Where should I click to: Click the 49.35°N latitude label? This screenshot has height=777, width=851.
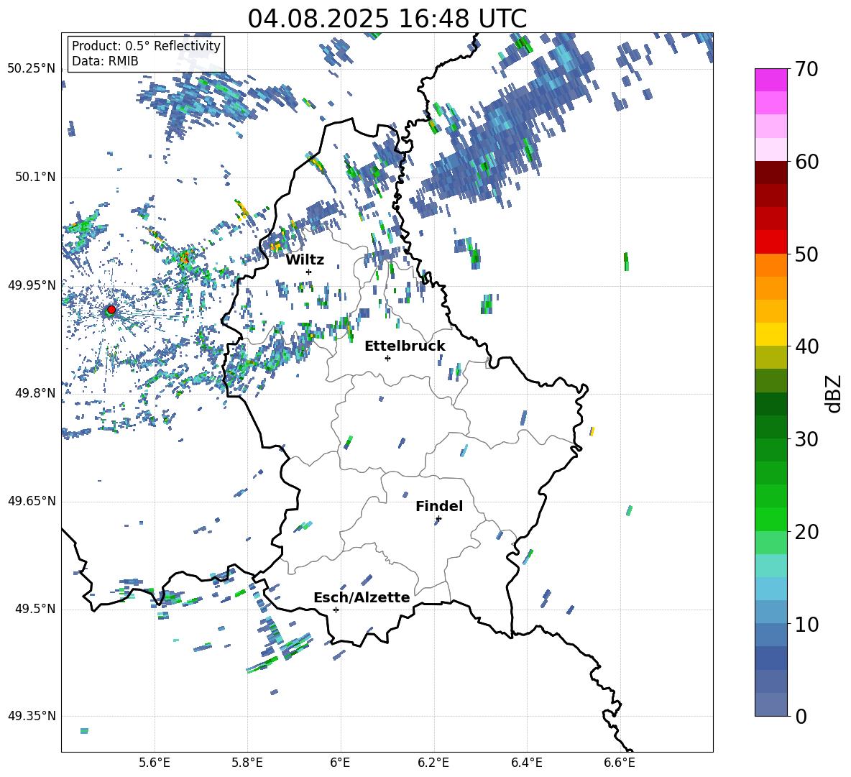click(32, 716)
